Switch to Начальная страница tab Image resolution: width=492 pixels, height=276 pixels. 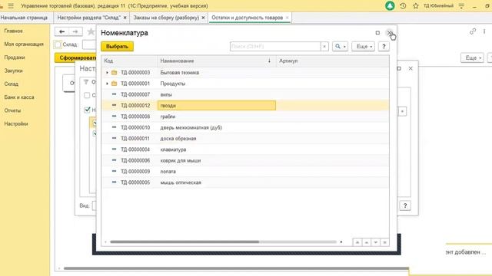pyautogui.click(x=24, y=18)
